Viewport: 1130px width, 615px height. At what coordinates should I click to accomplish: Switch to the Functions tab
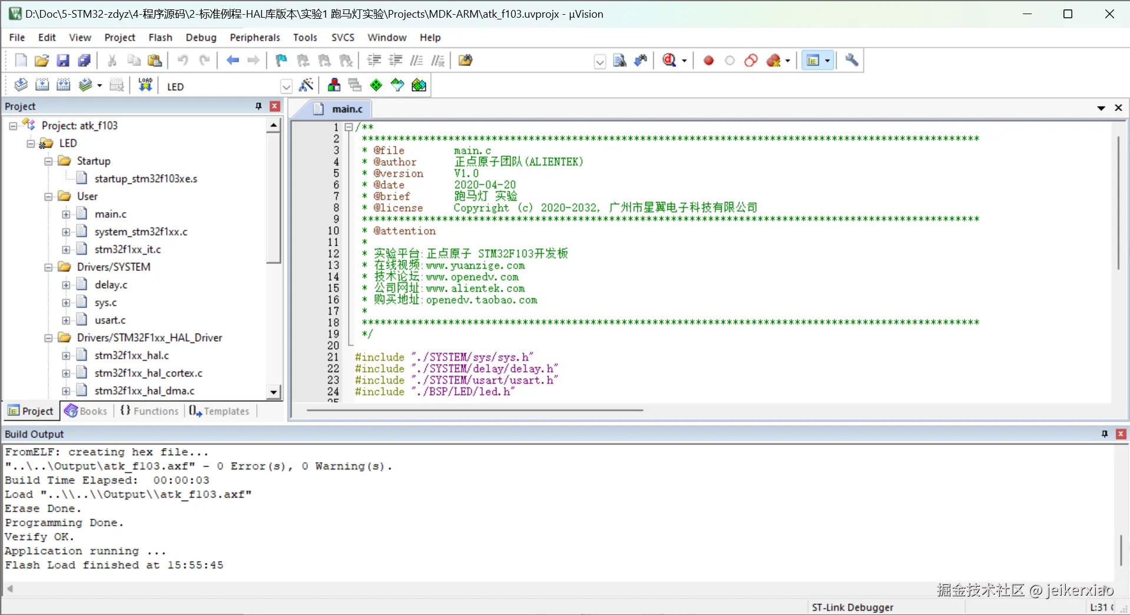click(150, 411)
